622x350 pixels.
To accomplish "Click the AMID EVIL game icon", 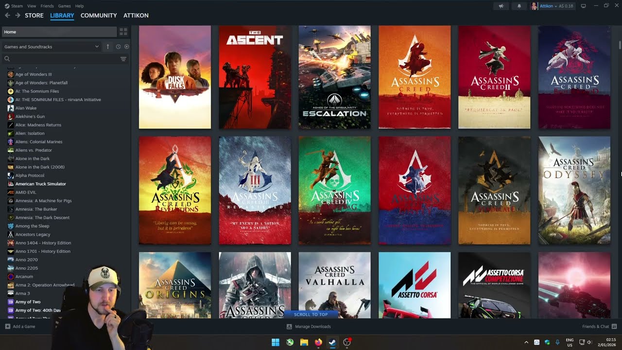I will click(11, 192).
